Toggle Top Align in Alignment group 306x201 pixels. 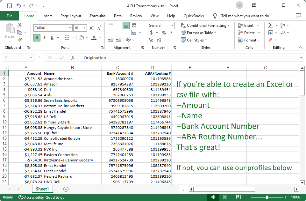111,24
